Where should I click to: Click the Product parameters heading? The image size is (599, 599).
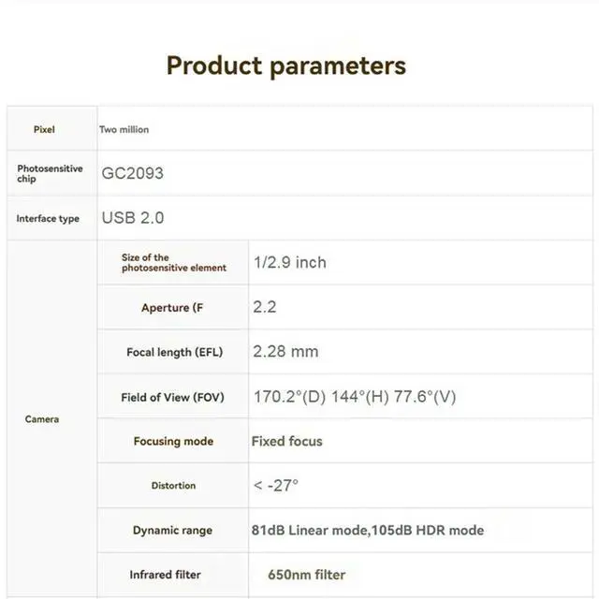point(286,66)
